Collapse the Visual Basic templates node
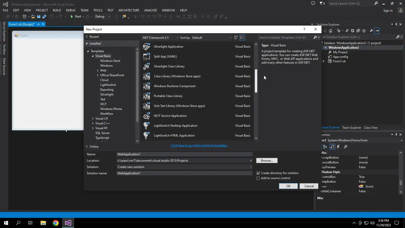405x228 pixels. pos(93,56)
